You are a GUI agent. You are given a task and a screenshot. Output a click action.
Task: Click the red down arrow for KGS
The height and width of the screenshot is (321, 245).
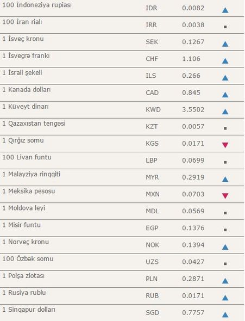click(x=225, y=145)
